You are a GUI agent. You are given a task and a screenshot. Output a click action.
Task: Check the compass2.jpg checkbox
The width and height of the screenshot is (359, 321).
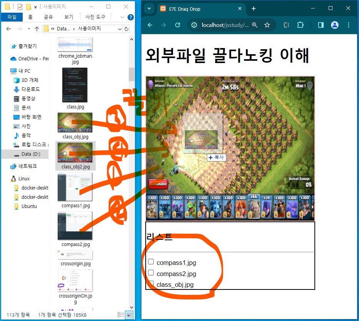coord(151,273)
